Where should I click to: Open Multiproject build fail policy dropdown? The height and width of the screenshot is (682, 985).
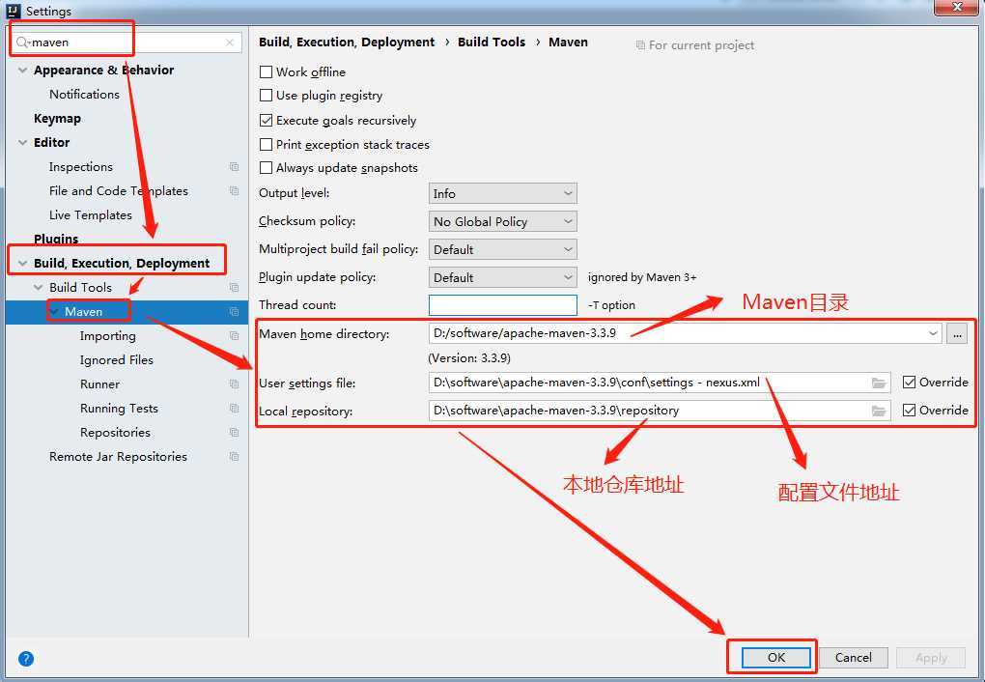tap(502, 249)
